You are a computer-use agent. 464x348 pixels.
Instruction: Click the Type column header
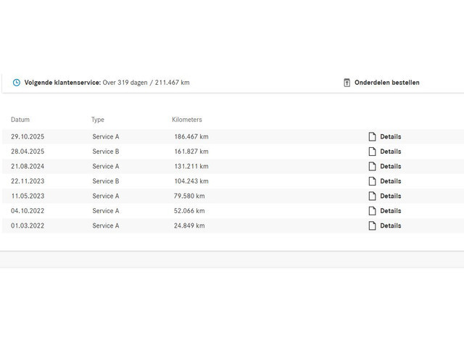pos(98,120)
